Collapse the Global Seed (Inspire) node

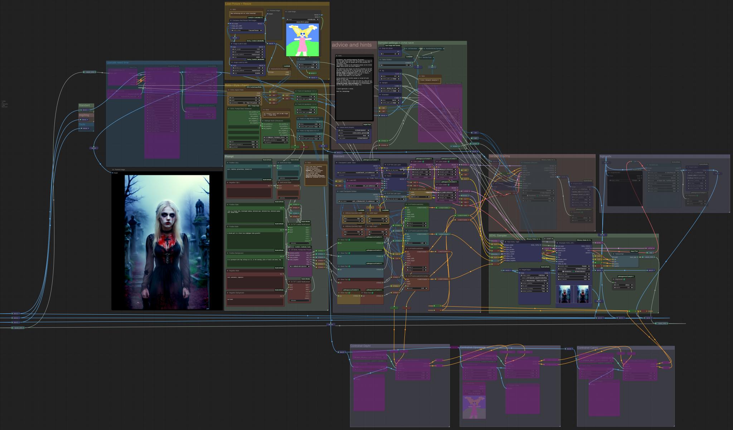[x=338, y=127]
